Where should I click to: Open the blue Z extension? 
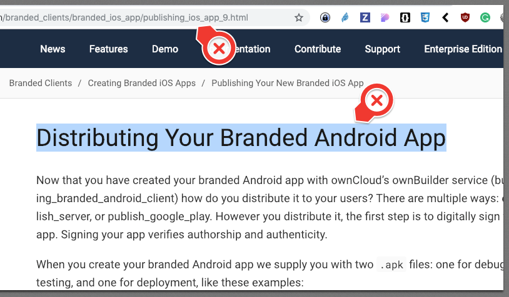[x=365, y=17]
